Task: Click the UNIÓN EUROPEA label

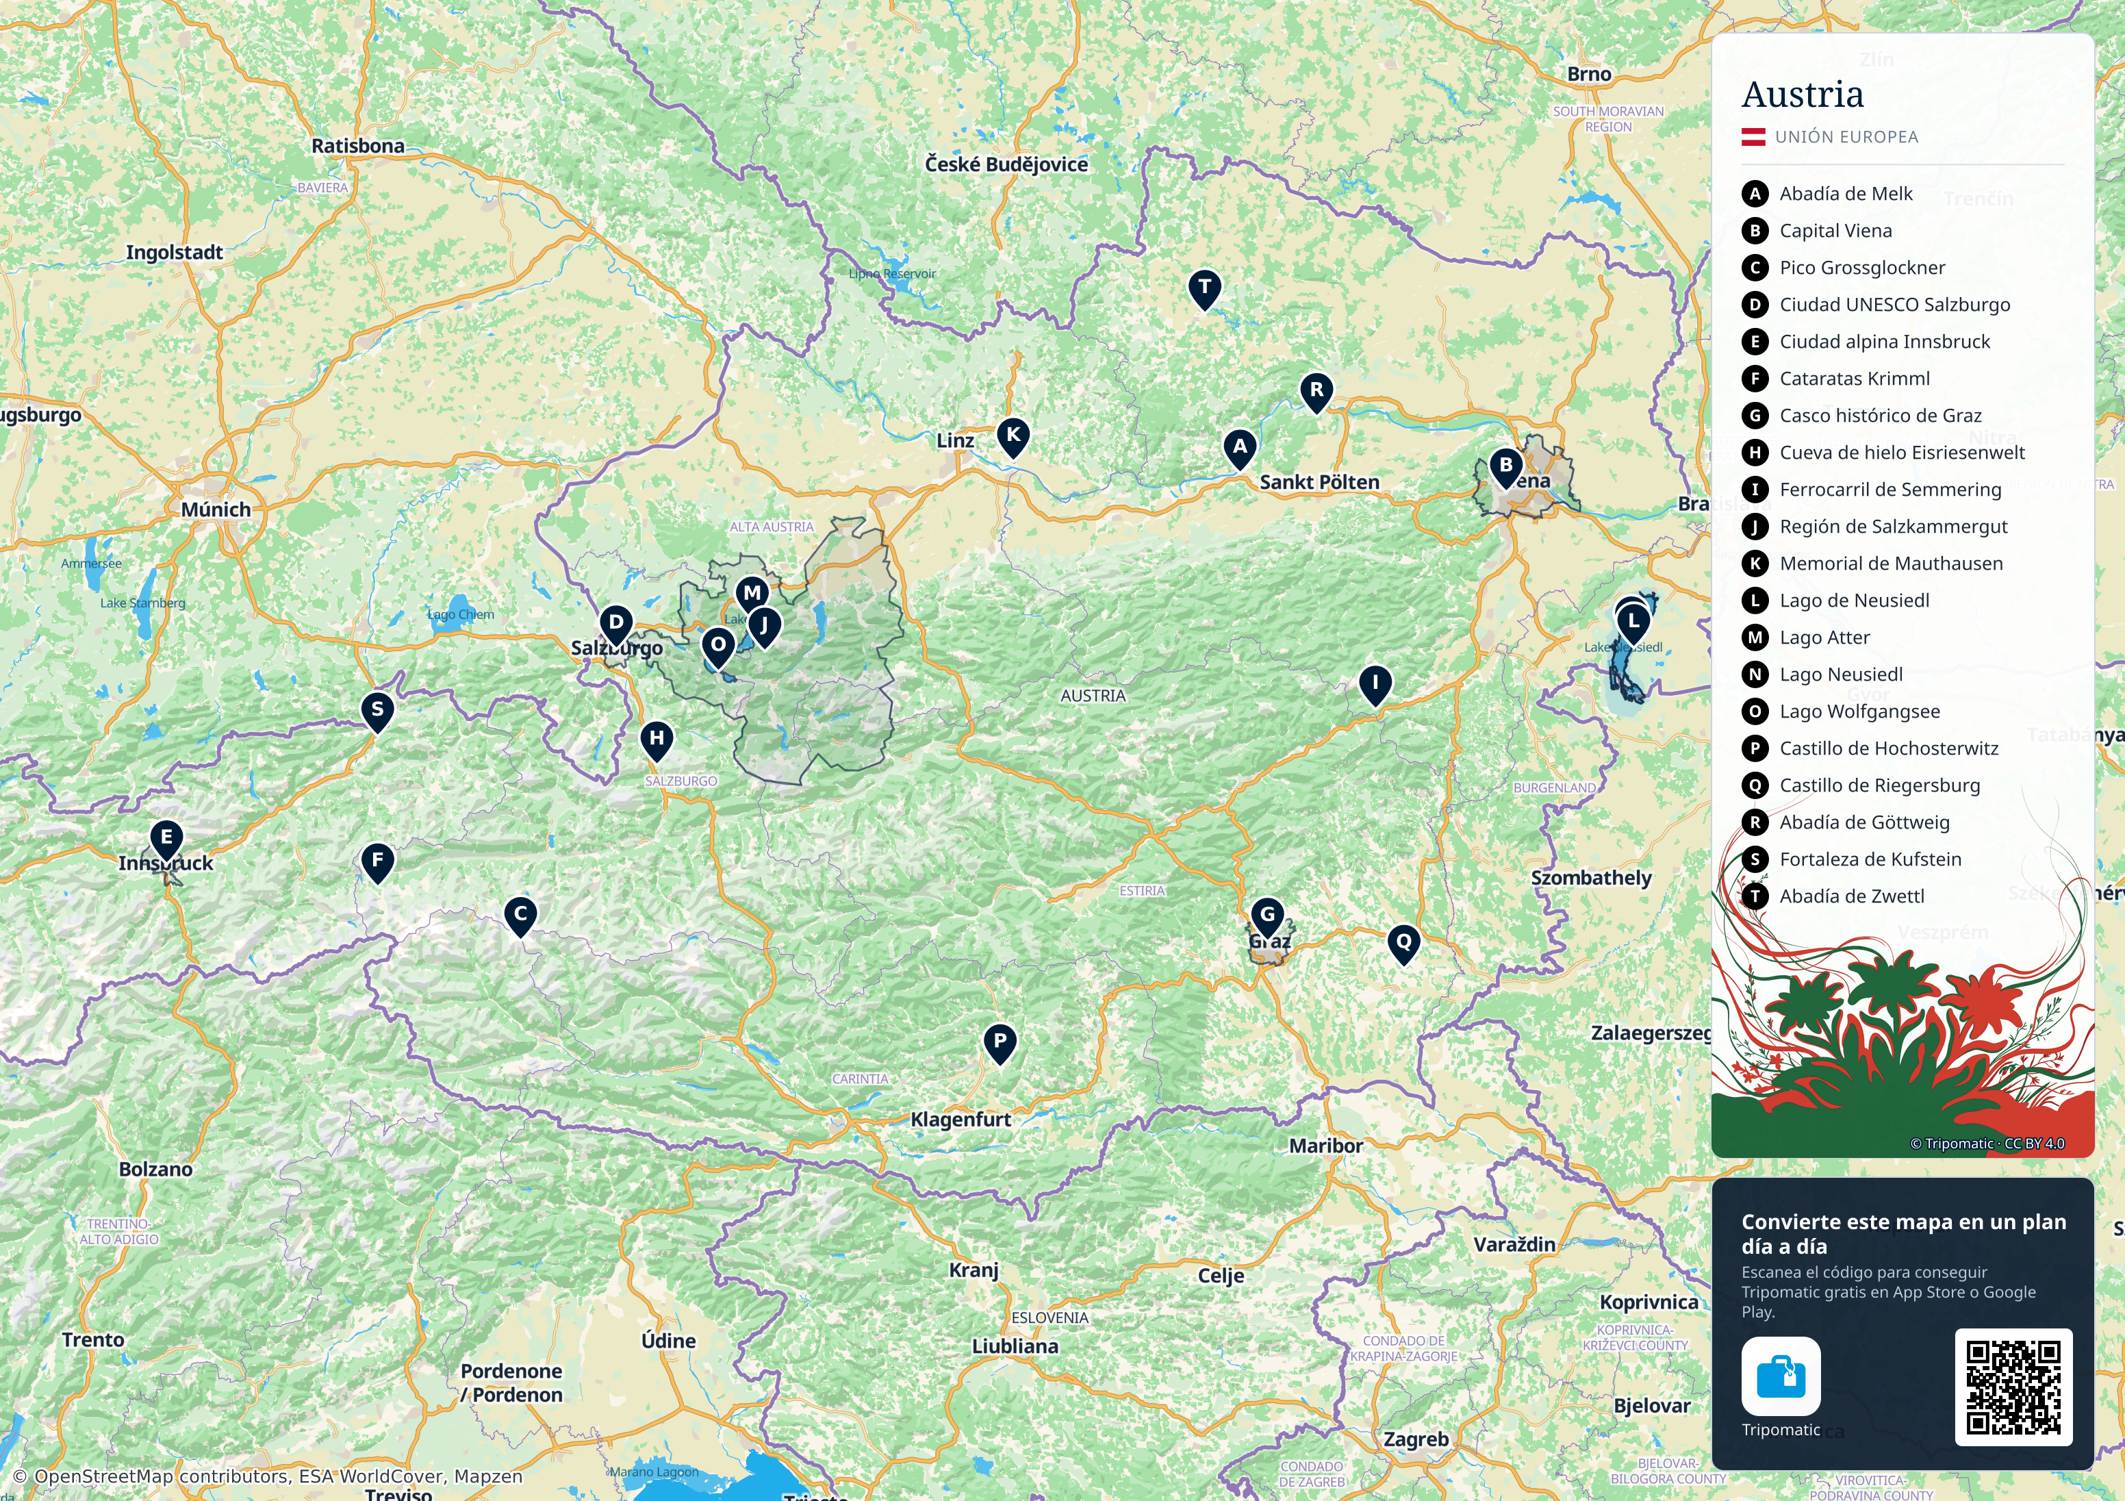Action: (x=1846, y=137)
